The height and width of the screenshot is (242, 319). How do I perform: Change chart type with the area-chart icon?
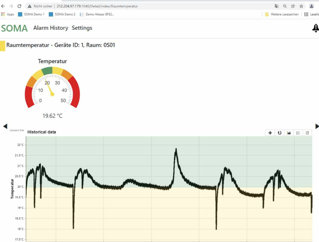[289, 133]
